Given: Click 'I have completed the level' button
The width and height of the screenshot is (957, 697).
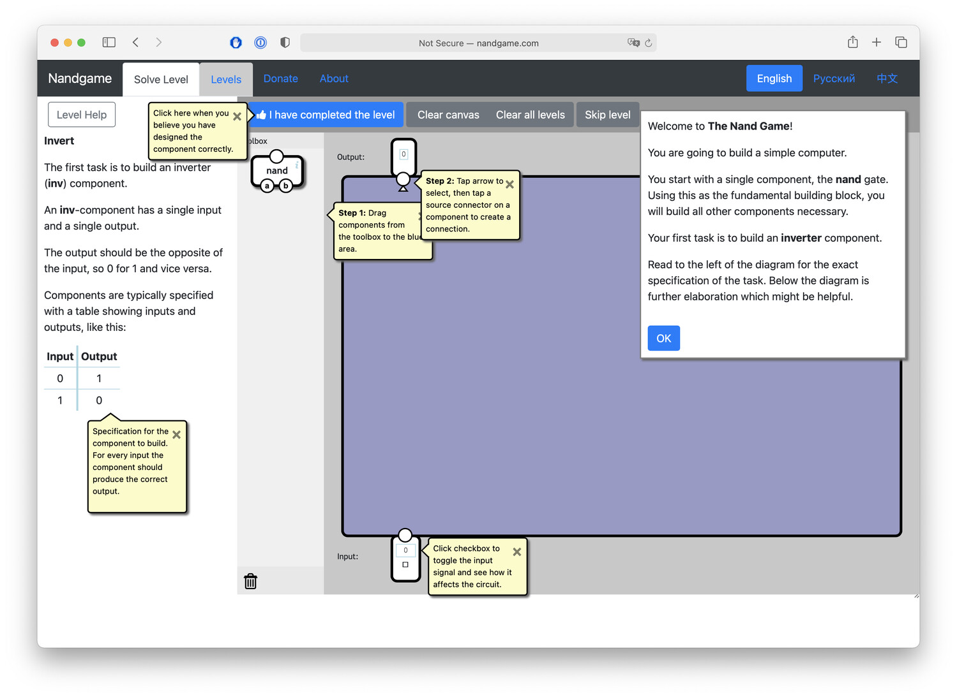Looking at the screenshot, I should tap(326, 115).
